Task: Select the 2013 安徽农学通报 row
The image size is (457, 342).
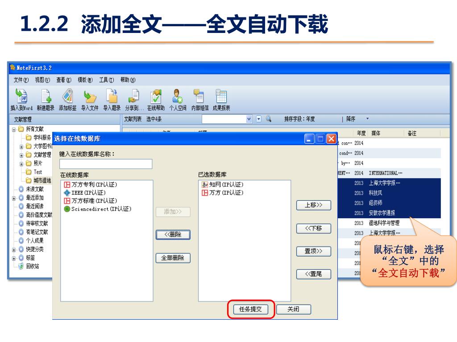Action: click(x=389, y=213)
